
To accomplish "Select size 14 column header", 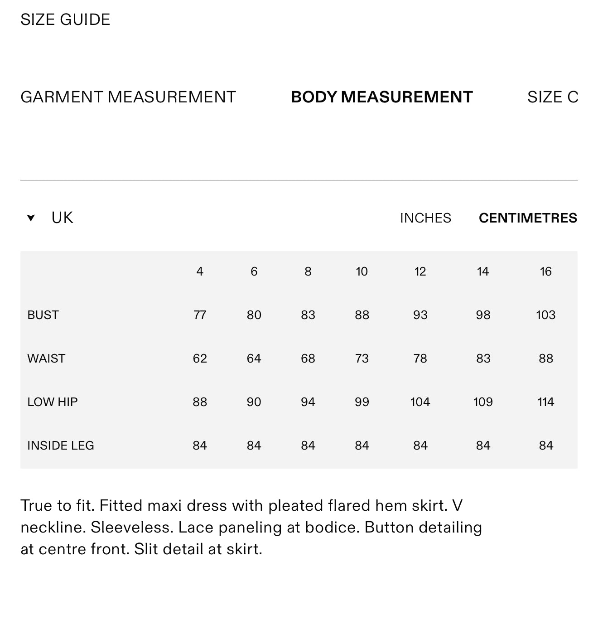I will coord(483,271).
